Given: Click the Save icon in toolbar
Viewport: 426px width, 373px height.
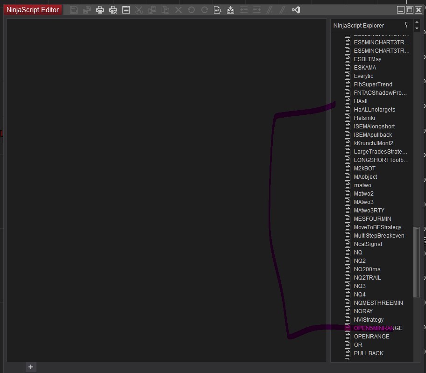Looking at the screenshot, I should point(74,10).
